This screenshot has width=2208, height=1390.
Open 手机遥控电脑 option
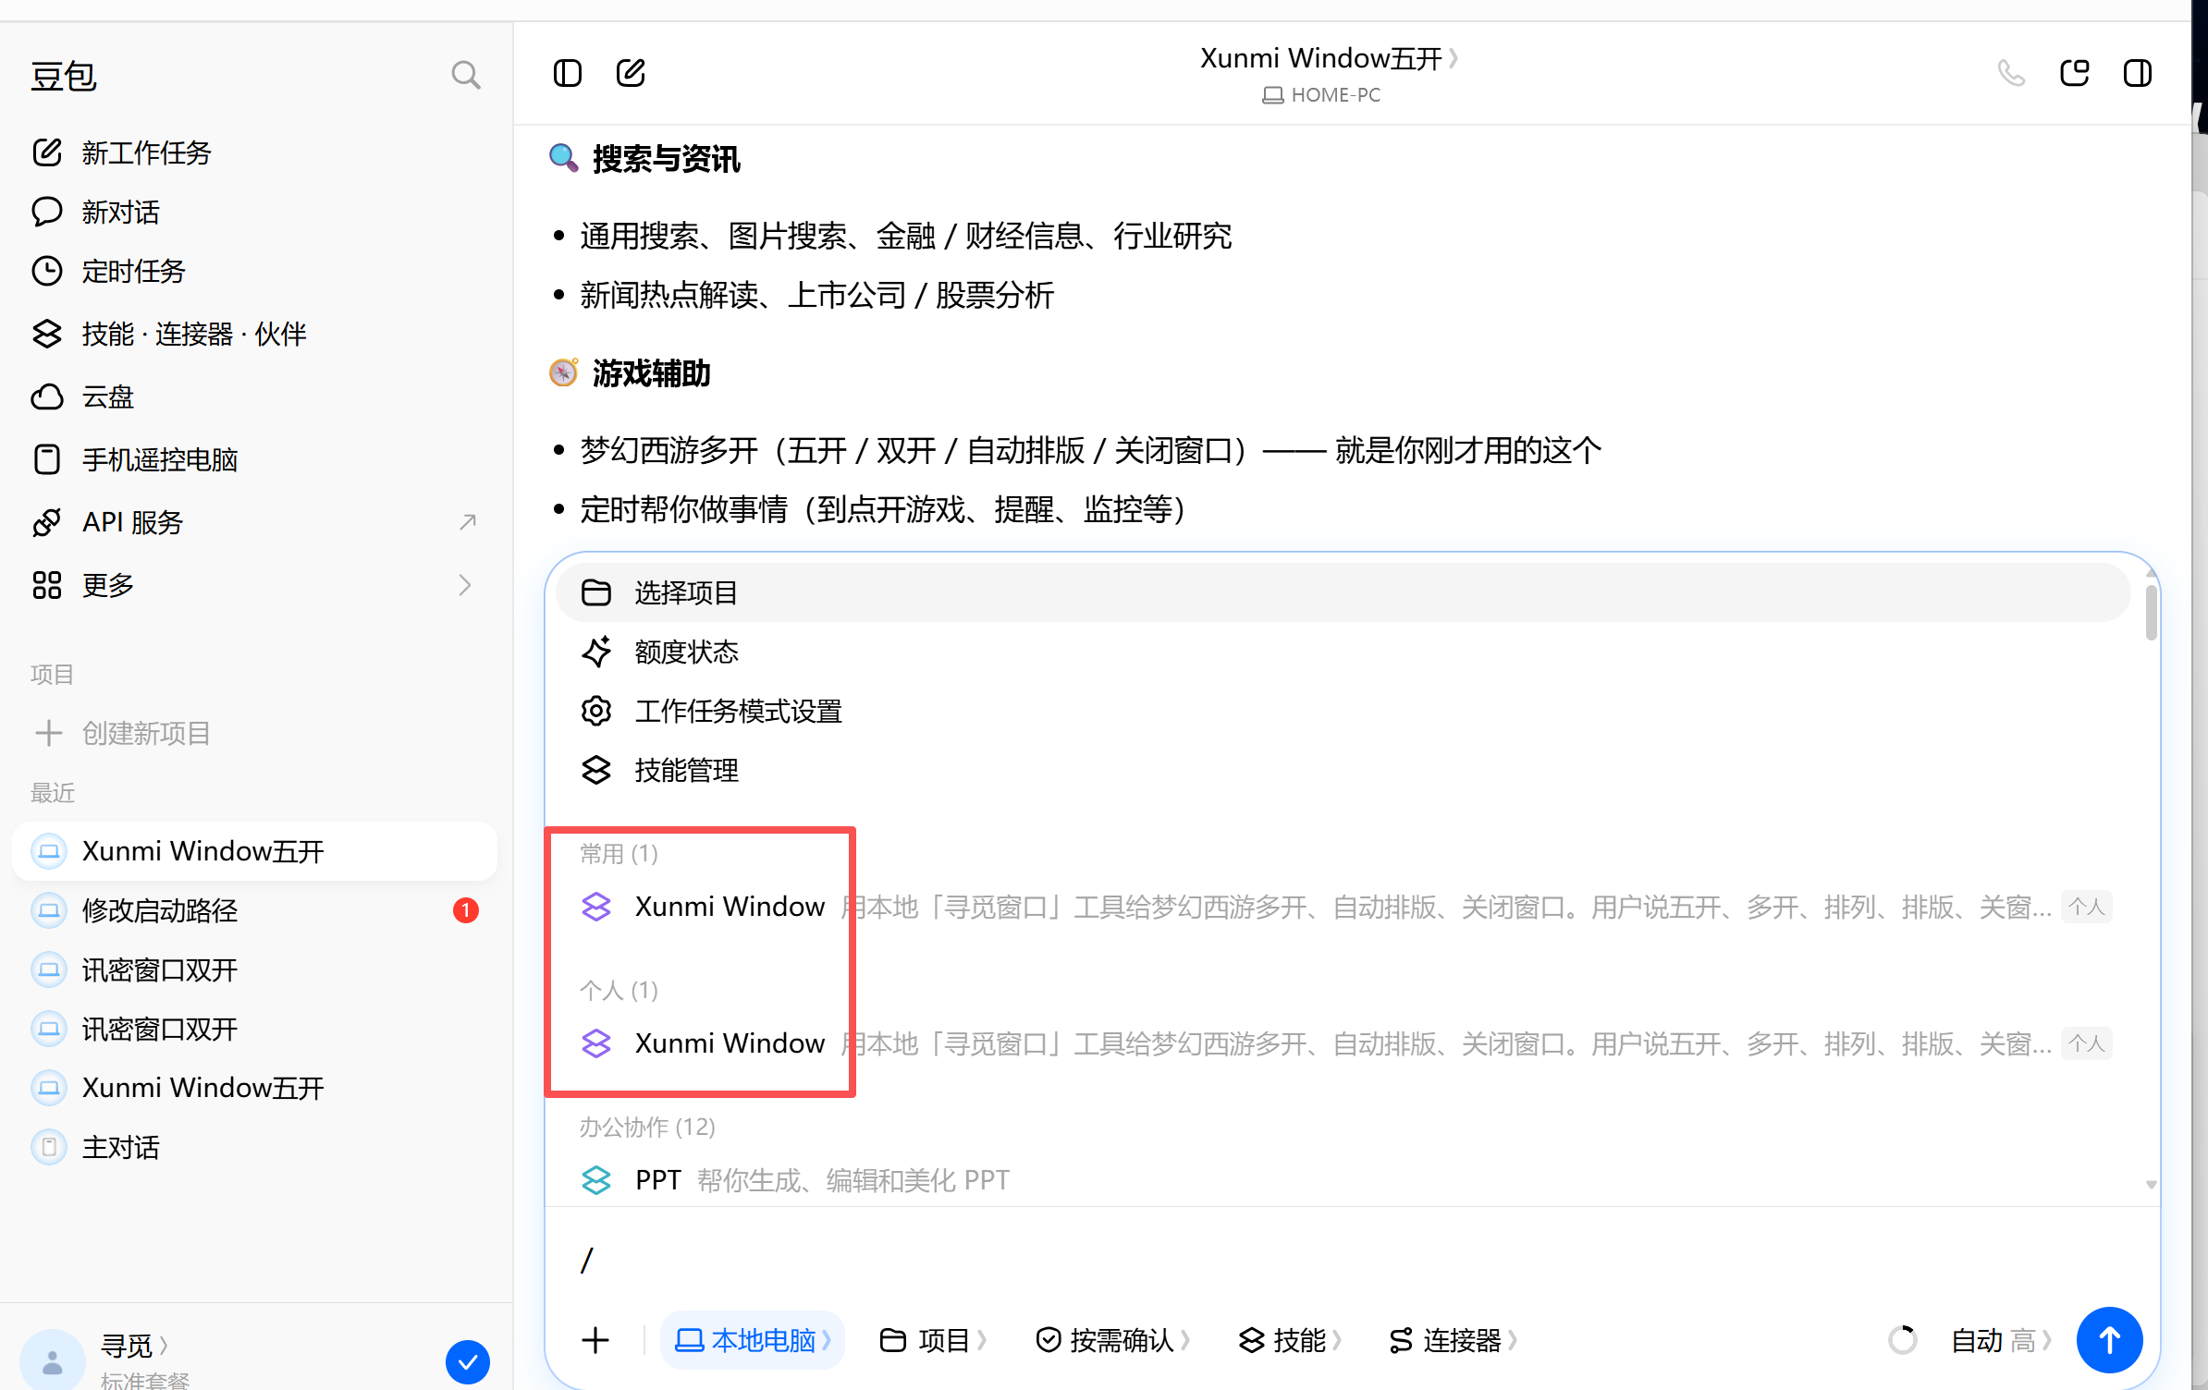[x=254, y=459]
